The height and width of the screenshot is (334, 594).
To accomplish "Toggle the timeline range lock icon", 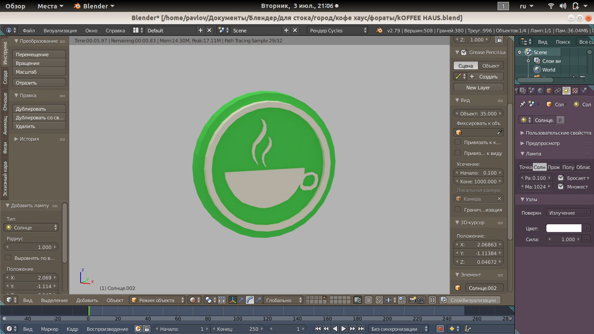I will [147, 329].
